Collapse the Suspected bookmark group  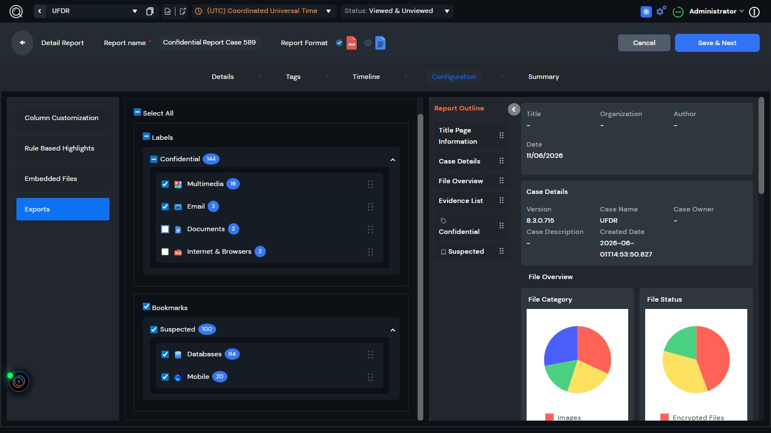tap(393, 330)
